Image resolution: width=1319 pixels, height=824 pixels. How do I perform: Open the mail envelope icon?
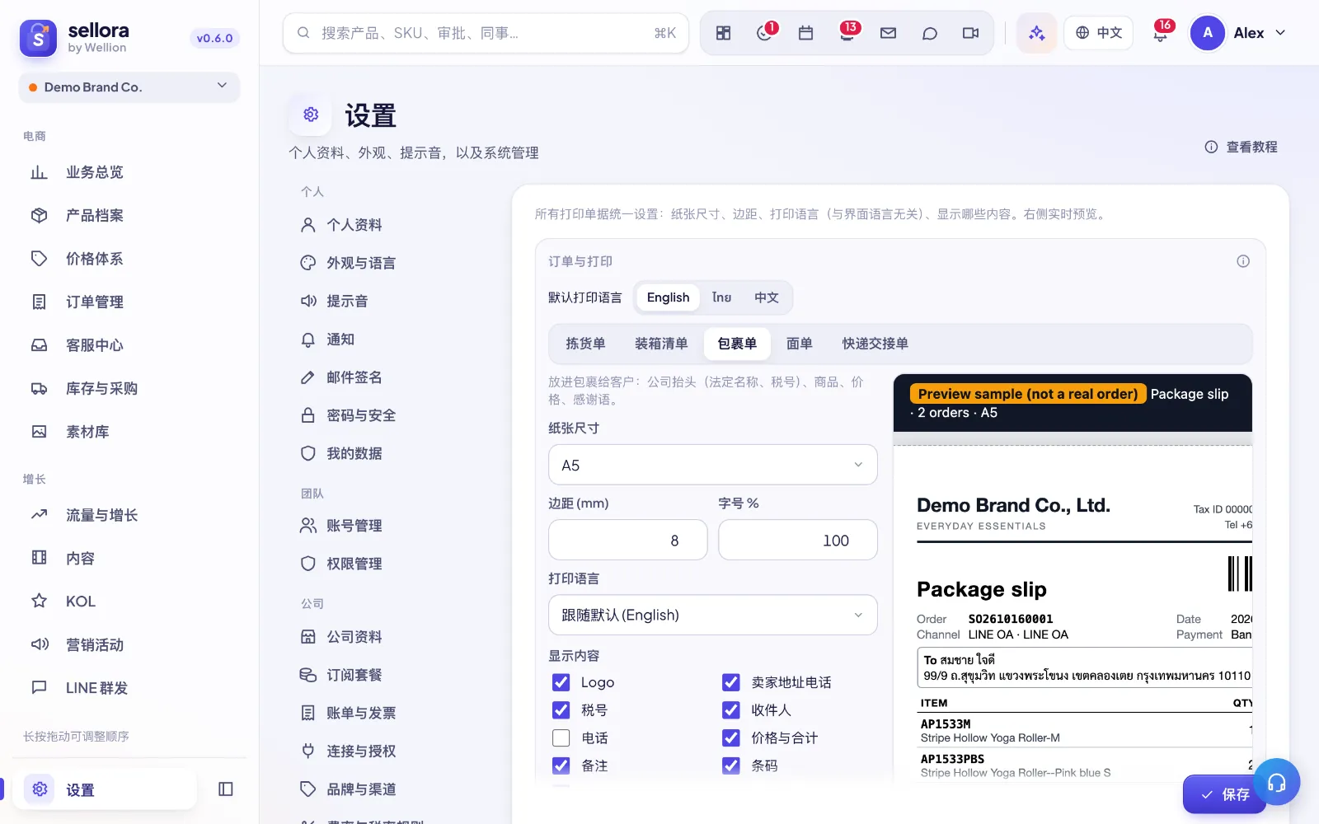click(x=888, y=33)
